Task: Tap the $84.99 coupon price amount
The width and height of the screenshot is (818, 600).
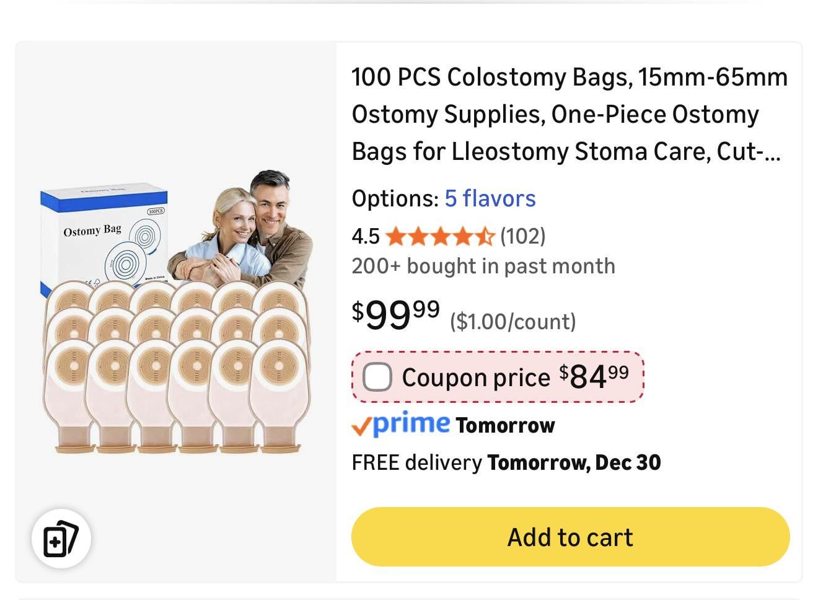Action: 594,376
